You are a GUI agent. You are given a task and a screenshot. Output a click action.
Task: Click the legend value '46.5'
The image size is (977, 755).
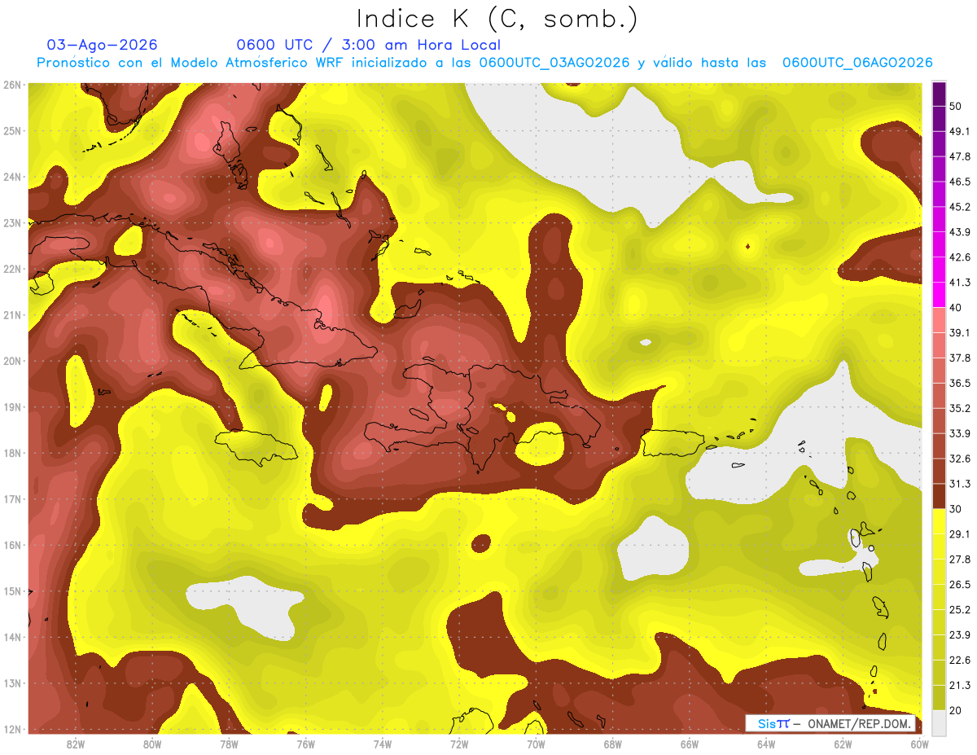click(960, 182)
